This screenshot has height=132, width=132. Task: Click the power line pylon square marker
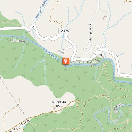pos(23,112)
